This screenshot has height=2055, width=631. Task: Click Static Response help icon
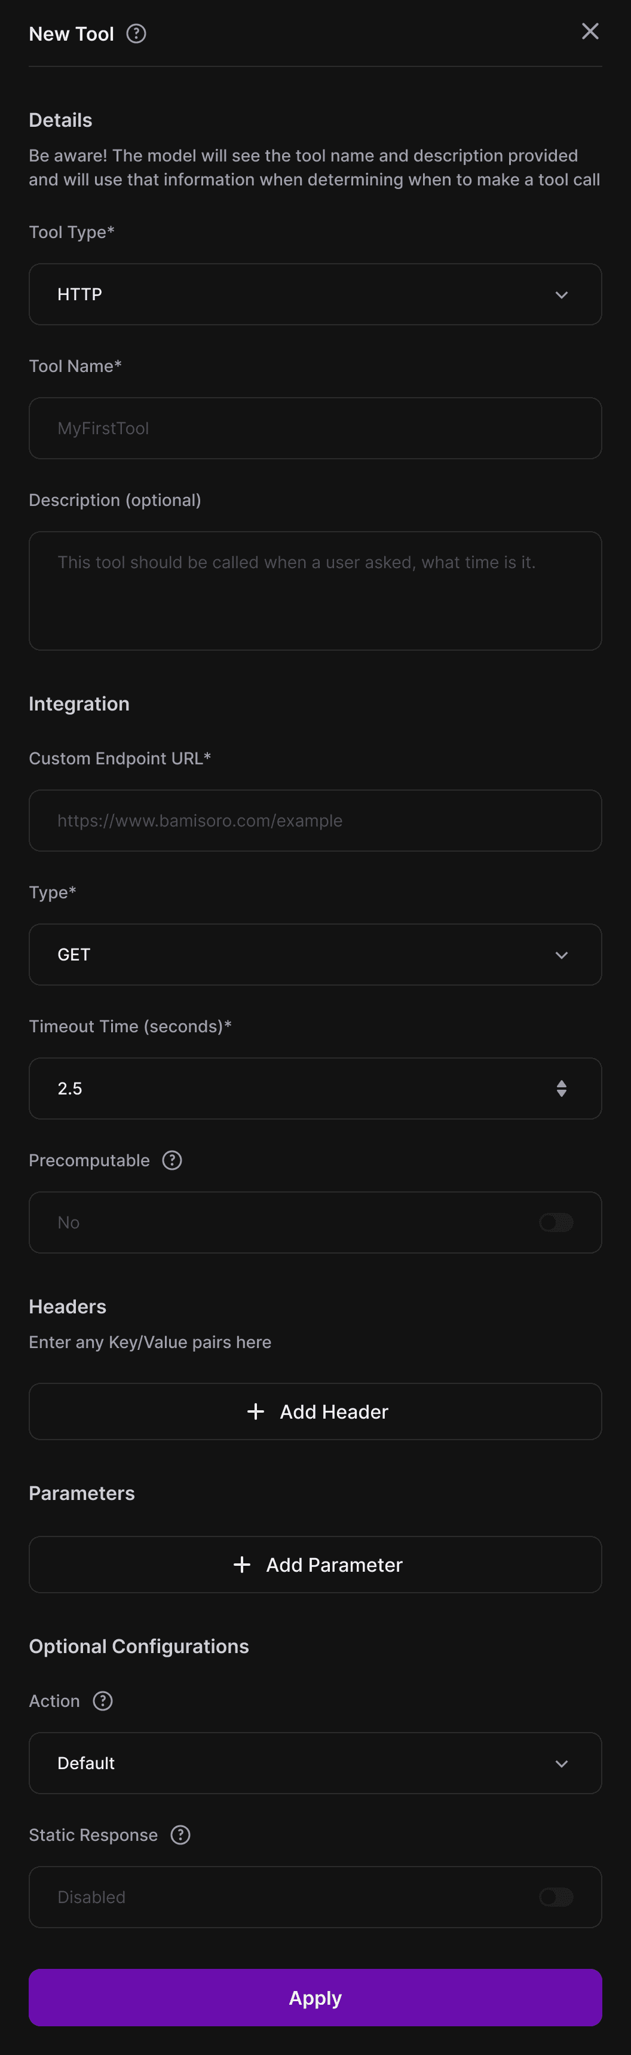[x=181, y=1835]
